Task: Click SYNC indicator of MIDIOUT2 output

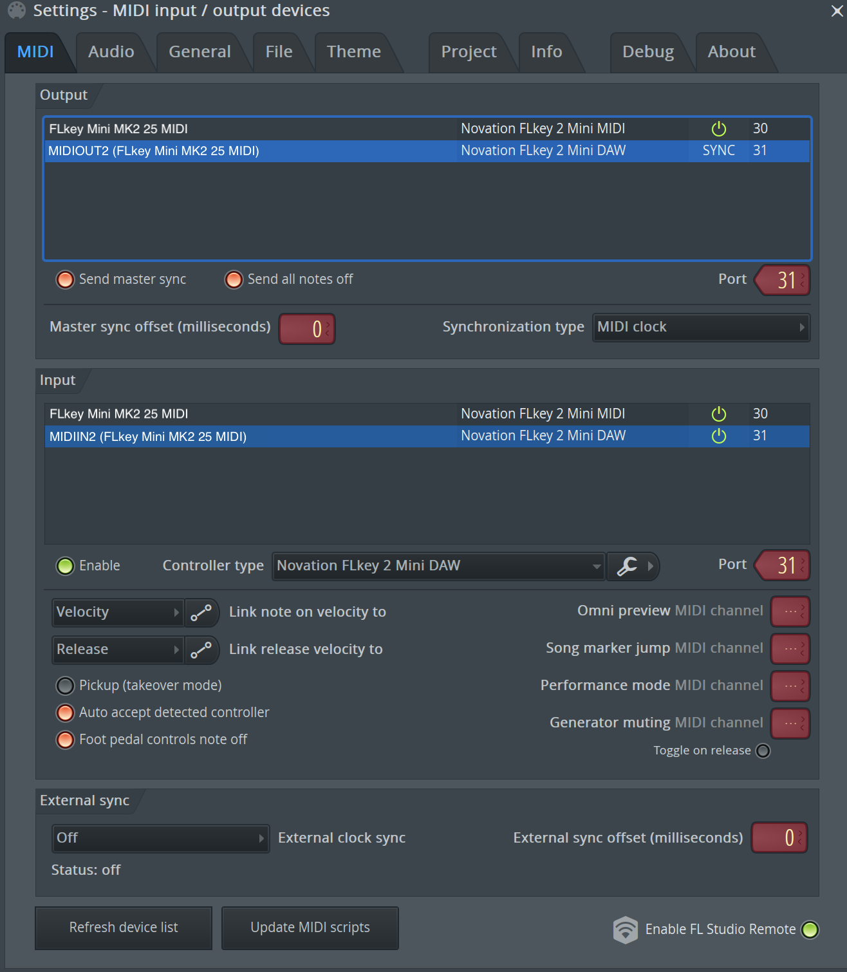Action: point(718,151)
